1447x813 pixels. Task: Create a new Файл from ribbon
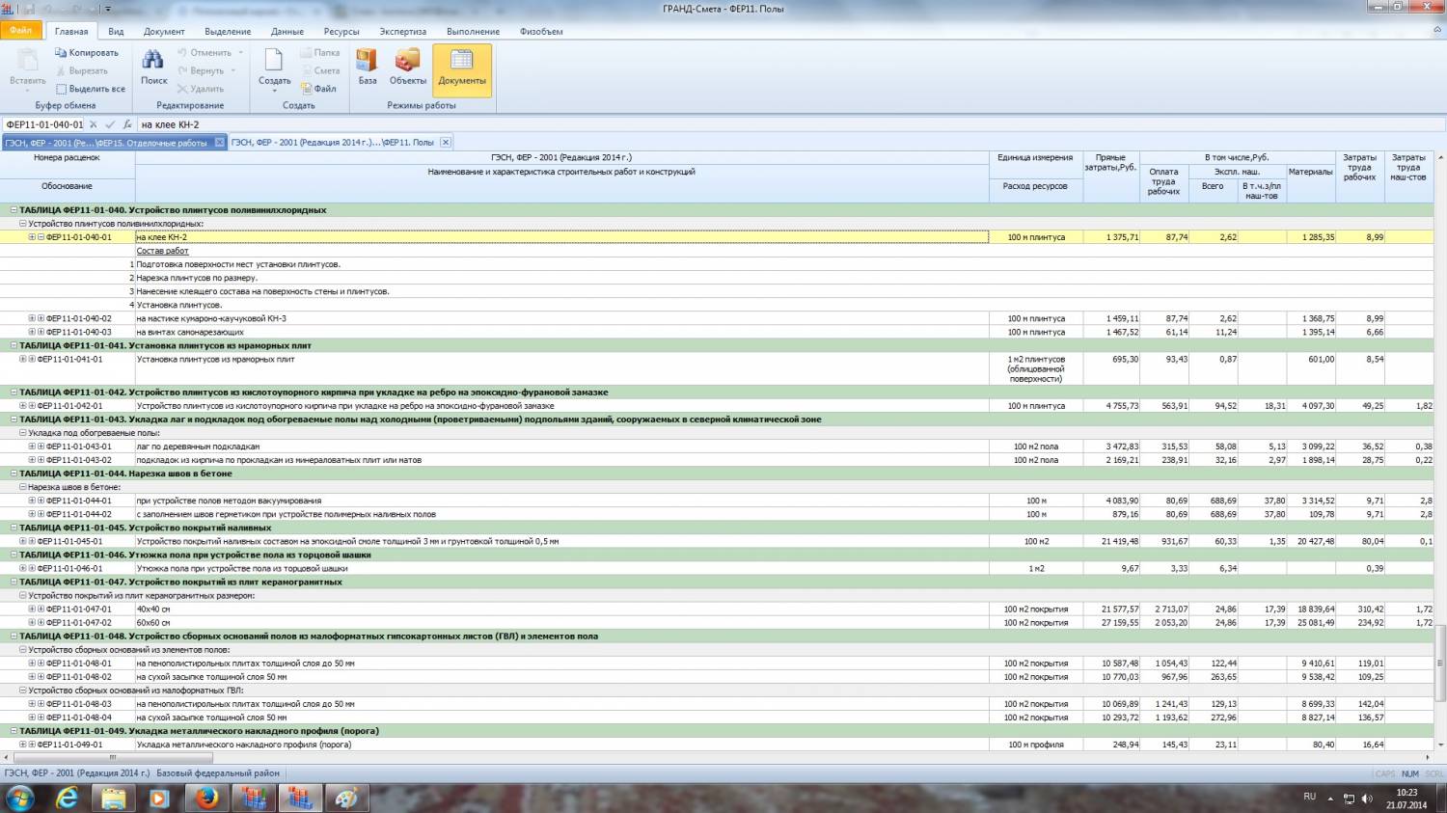point(318,89)
